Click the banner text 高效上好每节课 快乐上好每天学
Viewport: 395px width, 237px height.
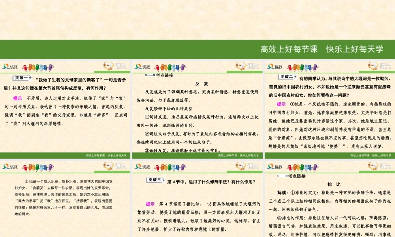(322, 49)
